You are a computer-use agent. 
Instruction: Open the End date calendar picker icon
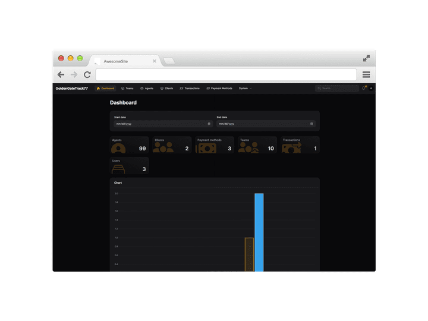click(311, 124)
